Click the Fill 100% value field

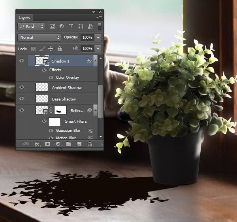pos(88,49)
